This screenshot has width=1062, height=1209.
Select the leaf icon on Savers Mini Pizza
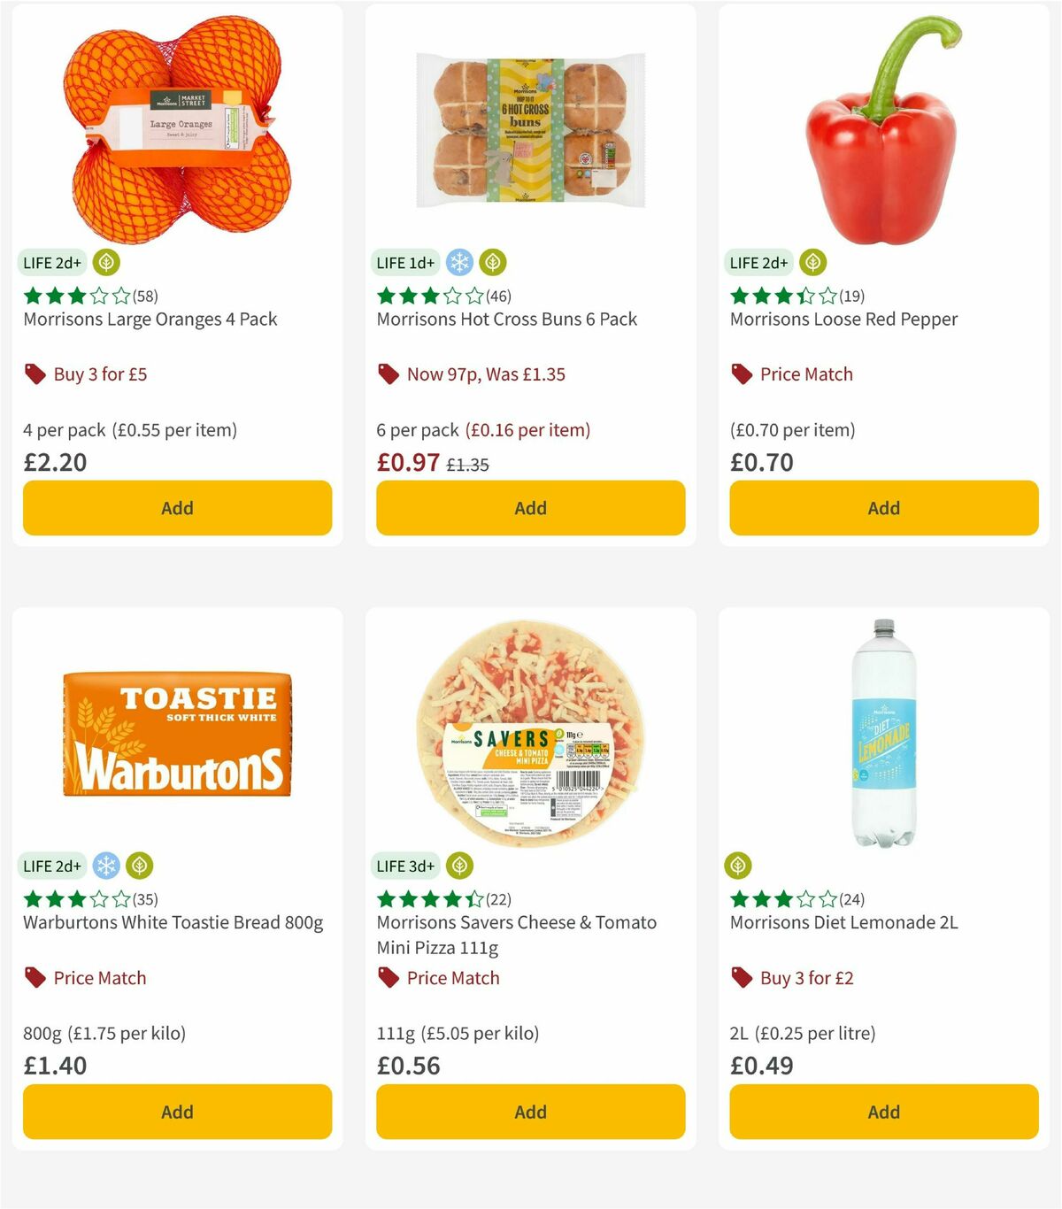(459, 866)
